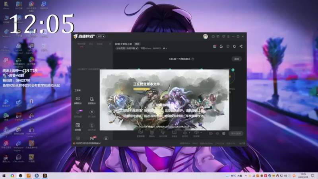The image size is (318, 179).
Task: Select the first scene tab with red underline
Action: coord(81,44)
